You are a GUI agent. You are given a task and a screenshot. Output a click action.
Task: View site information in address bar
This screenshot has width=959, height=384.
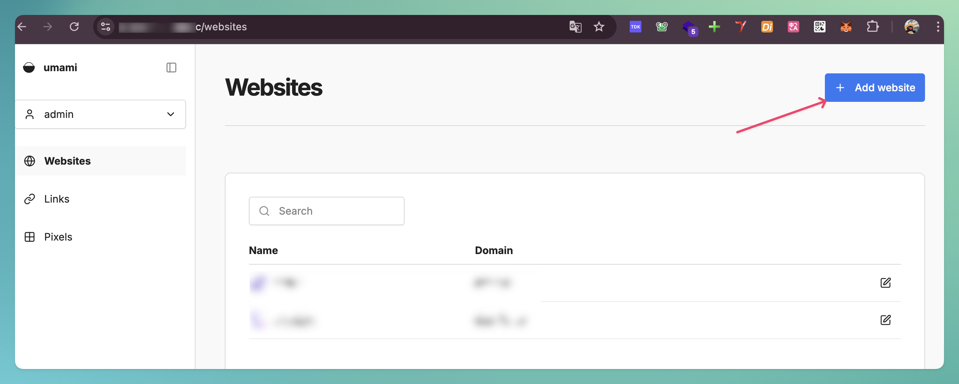[106, 27]
